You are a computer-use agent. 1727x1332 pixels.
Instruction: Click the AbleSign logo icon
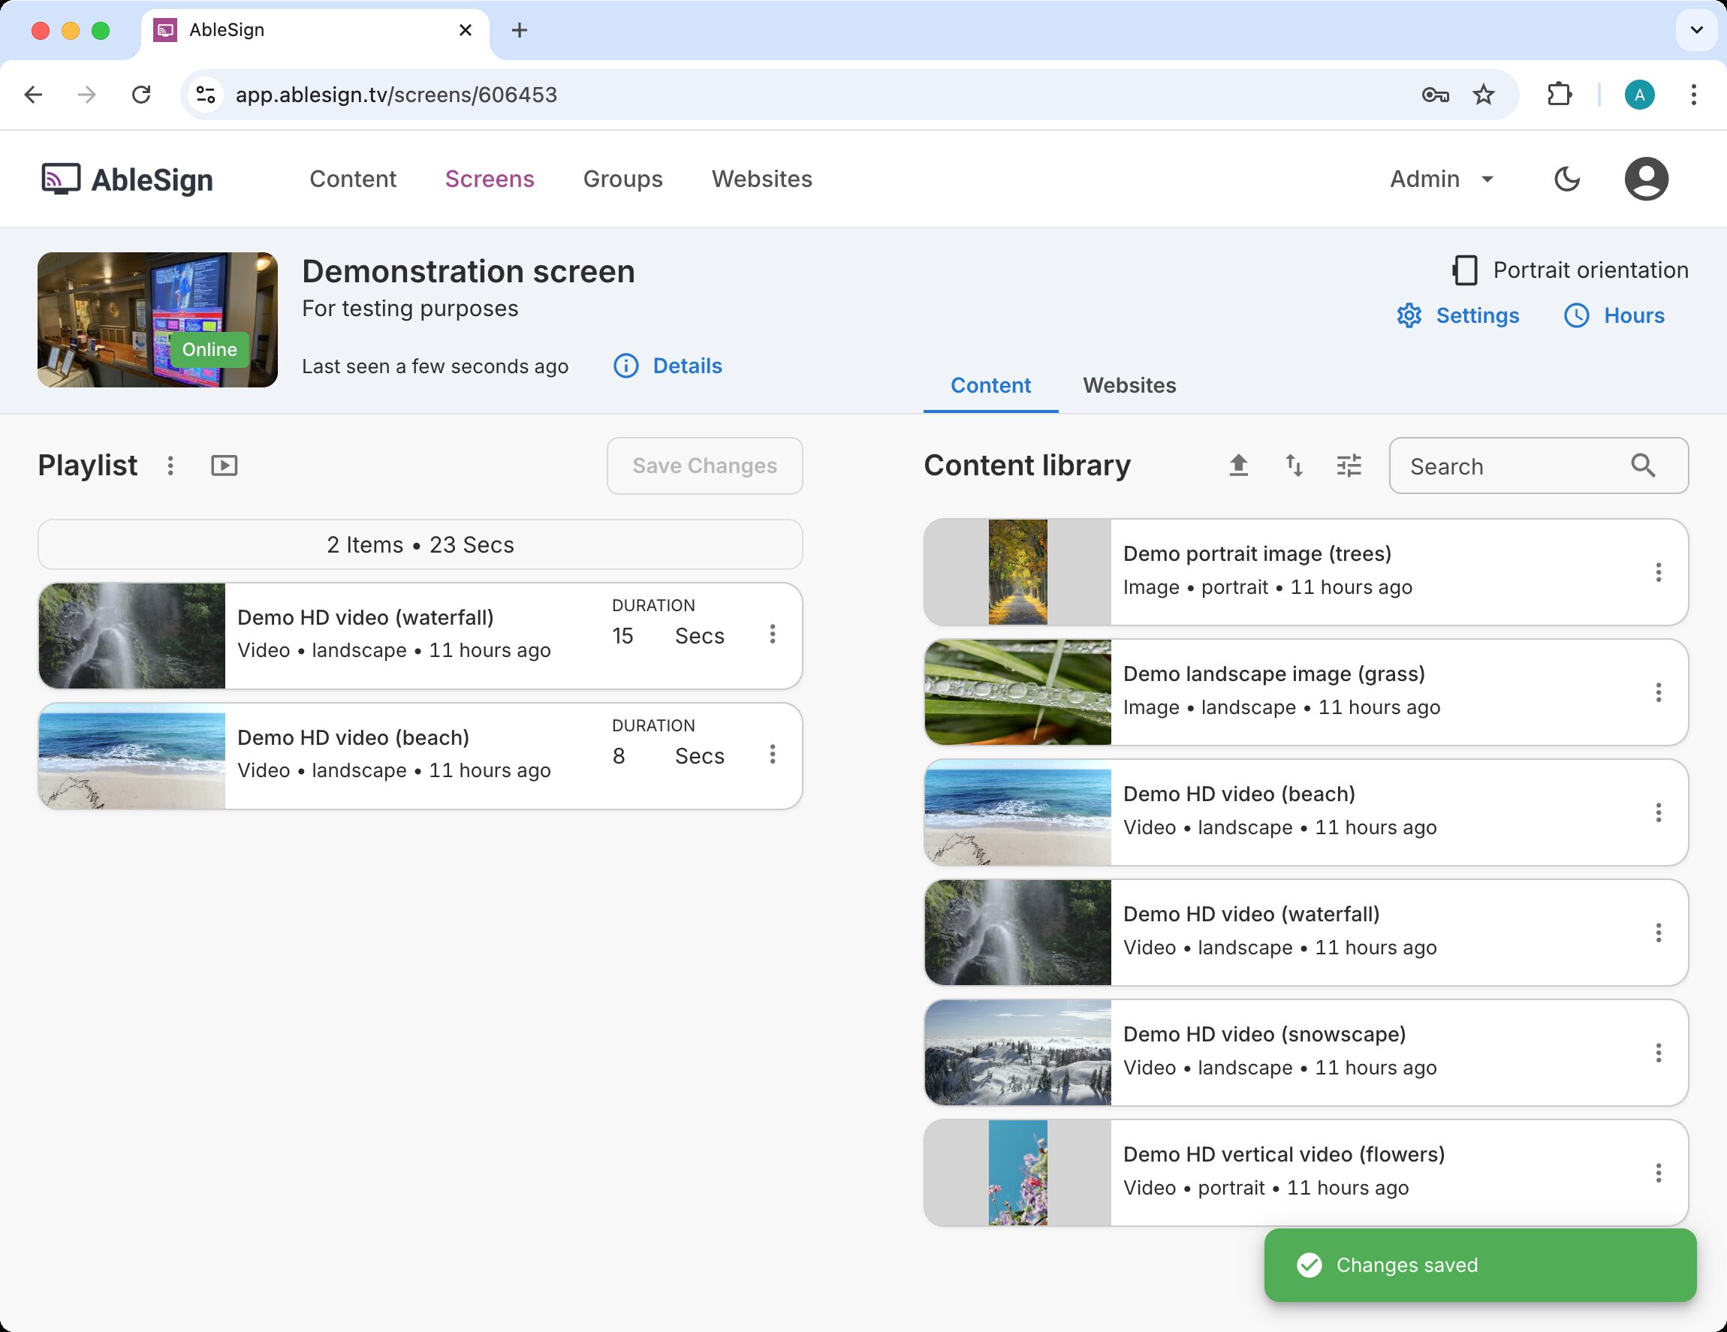tap(60, 179)
